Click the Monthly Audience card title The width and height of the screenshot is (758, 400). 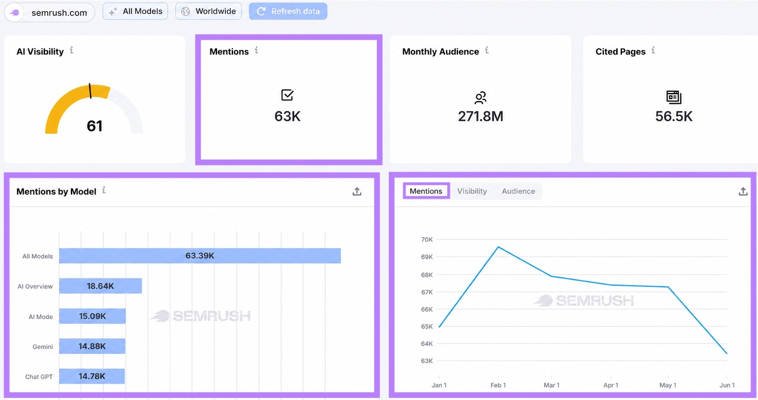(440, 51)
